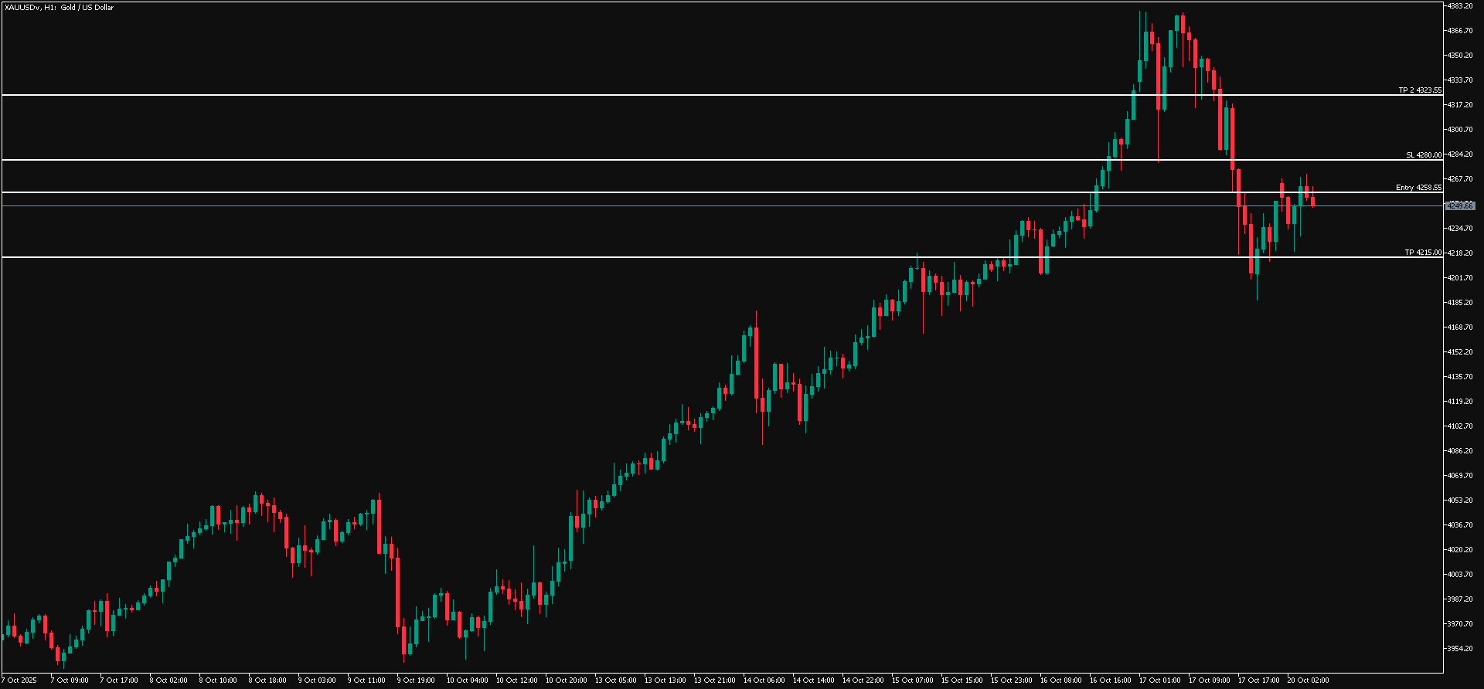Select the TP 4215.00 line label
This screenshot has height=689, width=1484.
coord(1422,253)
